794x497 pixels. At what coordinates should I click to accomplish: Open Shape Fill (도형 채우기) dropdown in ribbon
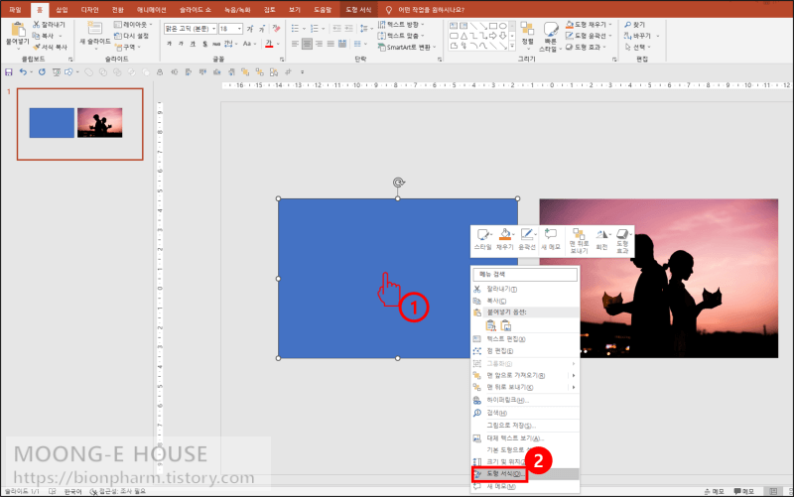tap(589, 24)
